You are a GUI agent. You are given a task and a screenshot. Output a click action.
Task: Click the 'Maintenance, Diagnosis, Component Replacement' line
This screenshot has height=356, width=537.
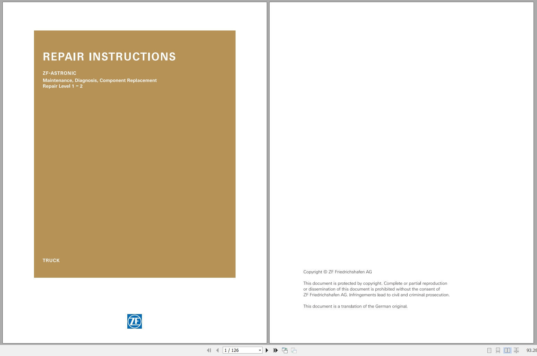click(100, 80)
